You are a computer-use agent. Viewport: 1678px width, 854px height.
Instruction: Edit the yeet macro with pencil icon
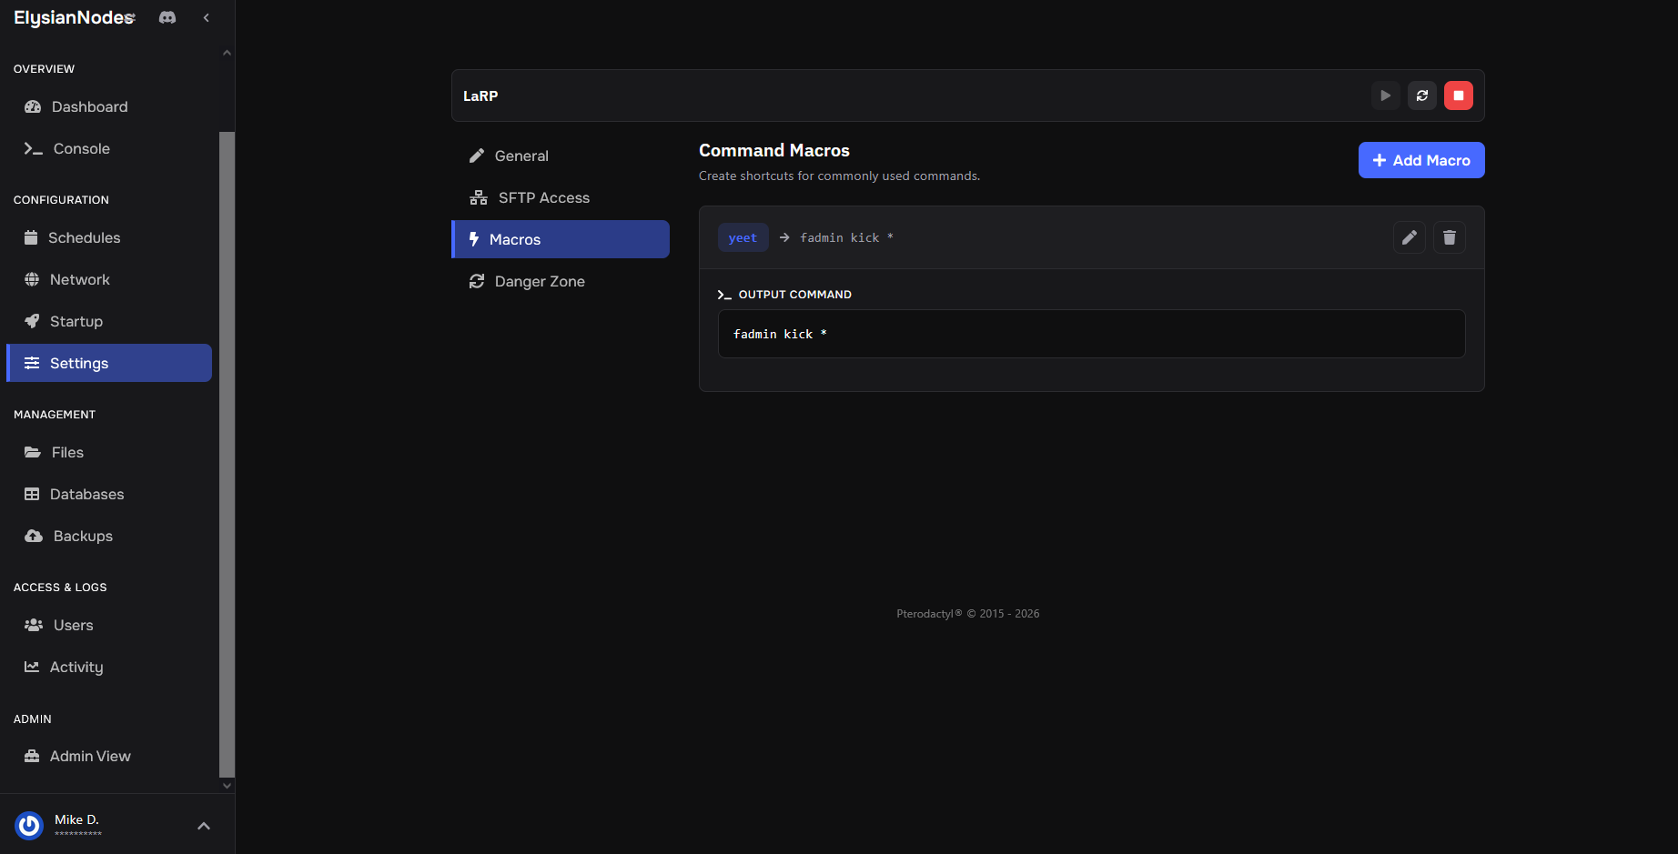point(1410,237)
